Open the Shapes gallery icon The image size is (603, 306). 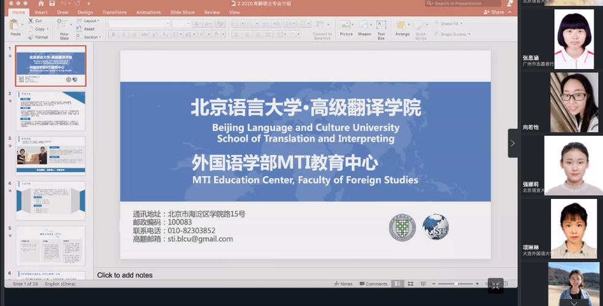point(364,27)
